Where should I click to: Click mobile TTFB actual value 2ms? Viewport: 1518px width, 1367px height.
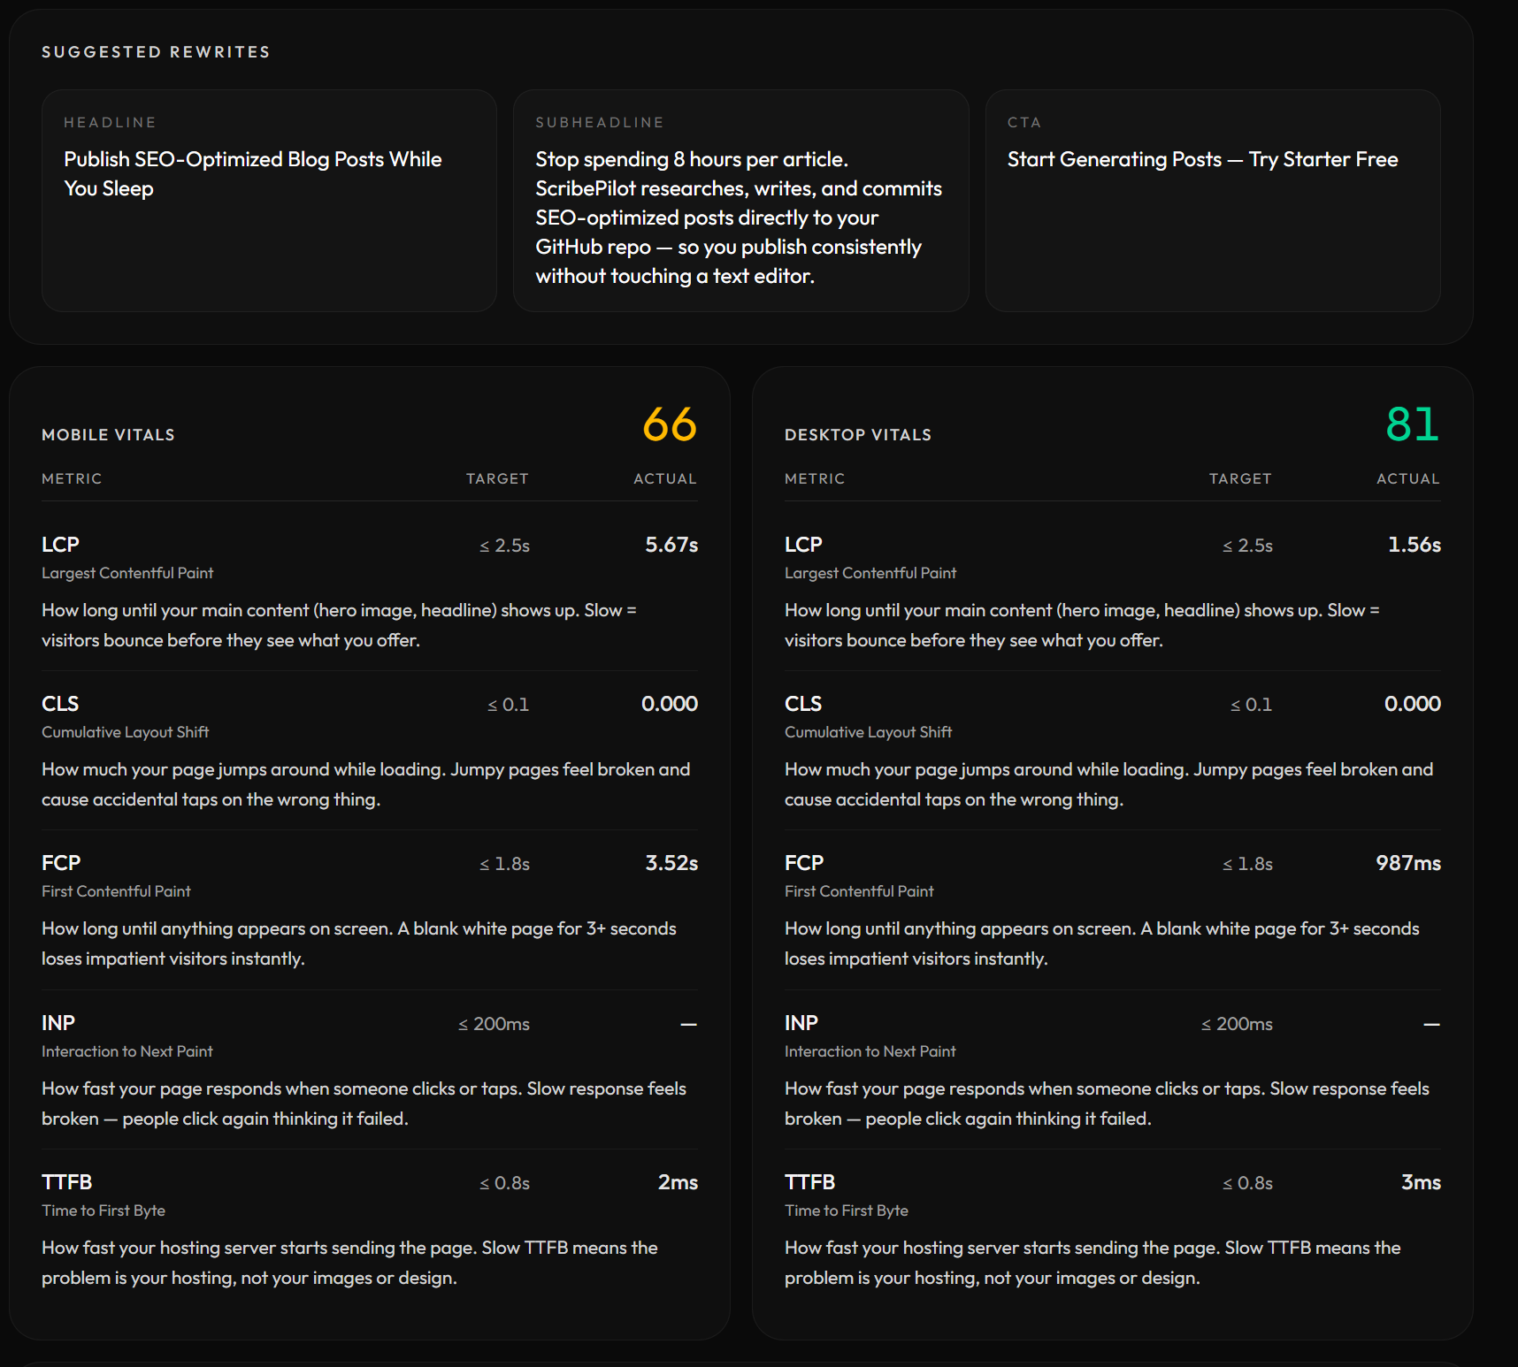tap(678, 1182)
